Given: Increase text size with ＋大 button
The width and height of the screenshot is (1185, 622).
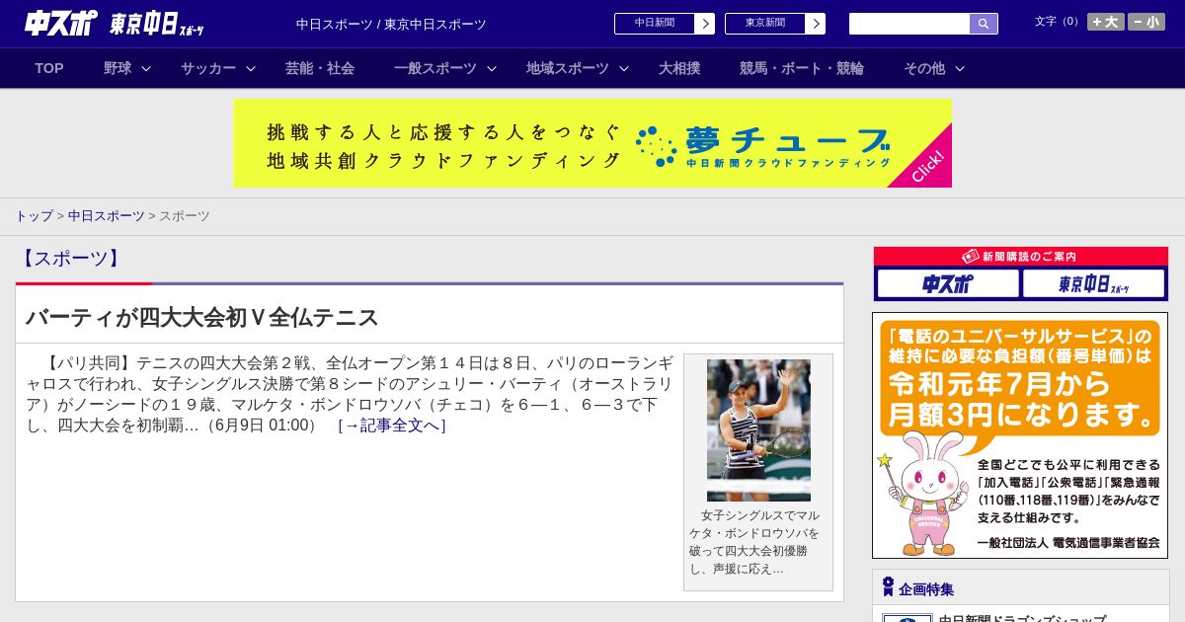Looking at the screenshot, I should pos(1106,22).
